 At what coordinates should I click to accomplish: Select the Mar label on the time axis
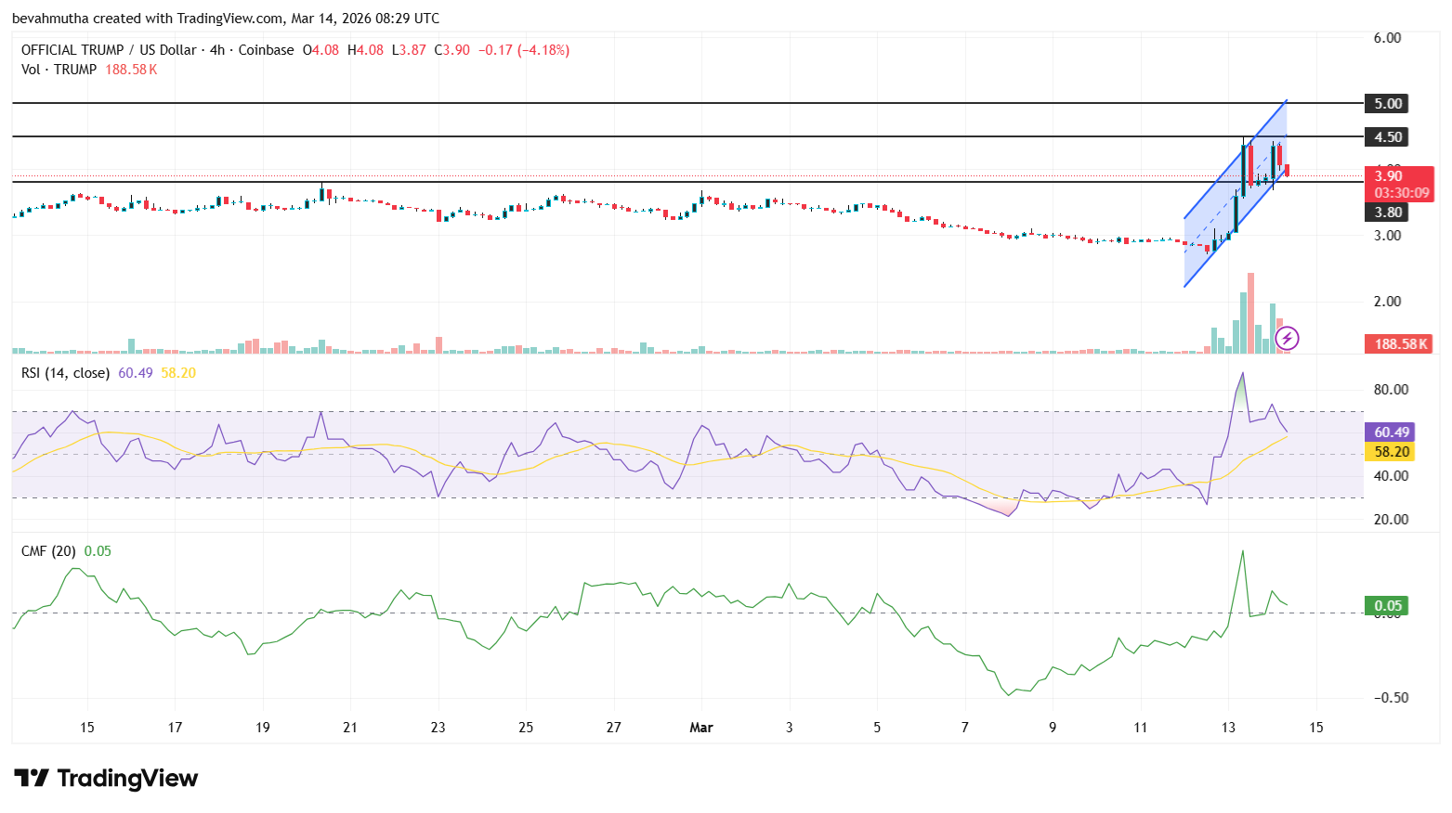click(701, 728)
